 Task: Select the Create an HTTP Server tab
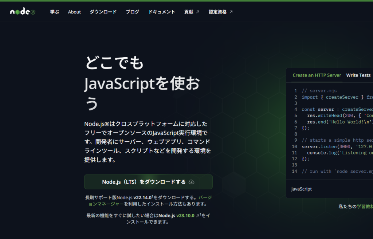[317, 75]
